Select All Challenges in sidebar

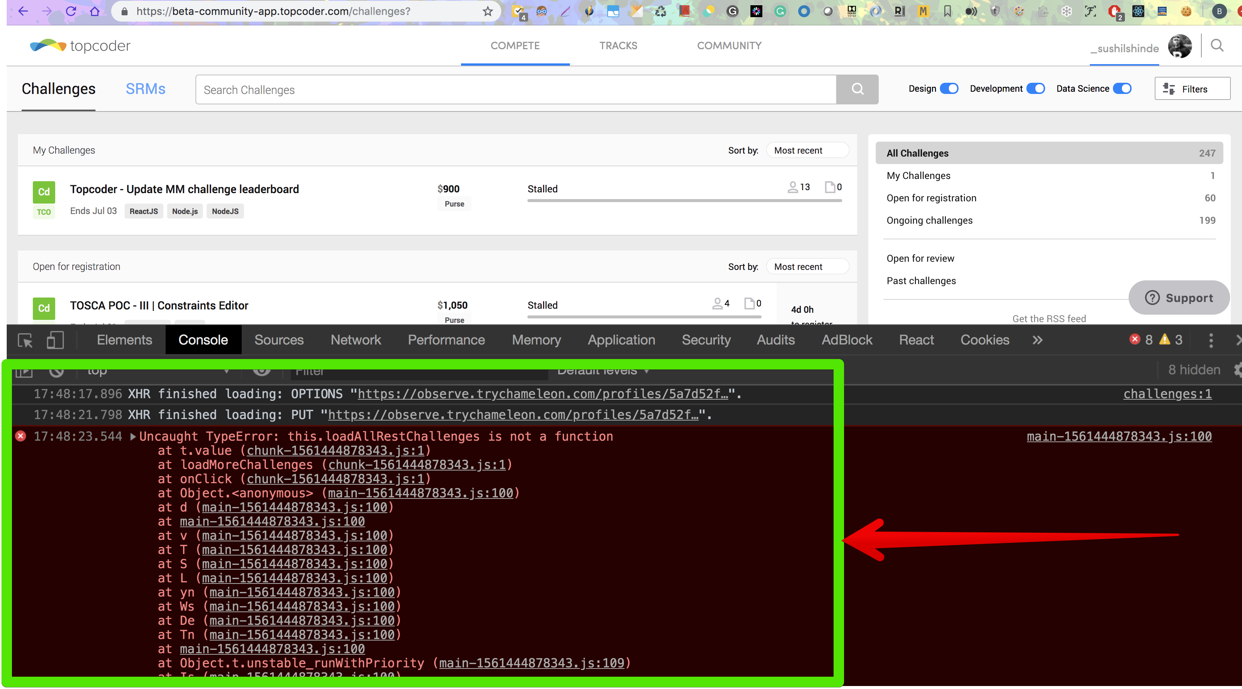pyautogui.click(x=1049, y=153)
